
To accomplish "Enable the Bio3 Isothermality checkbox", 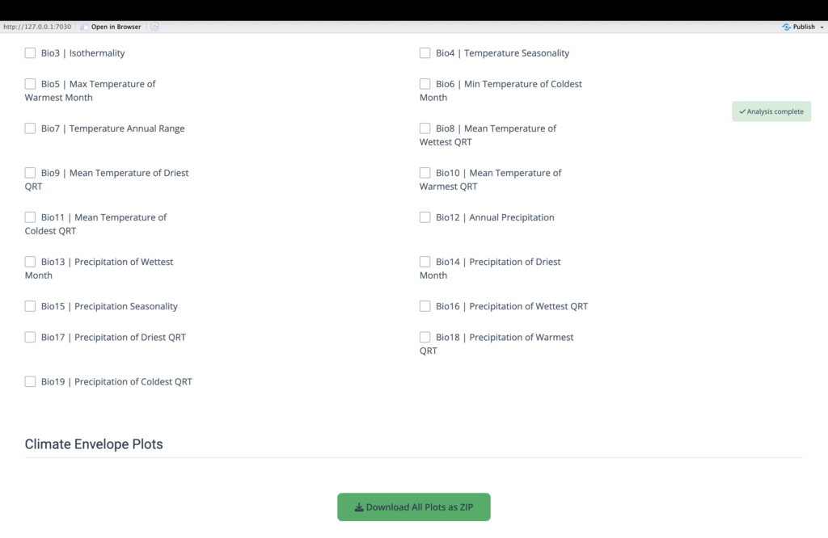I will (x=30, y=53).
